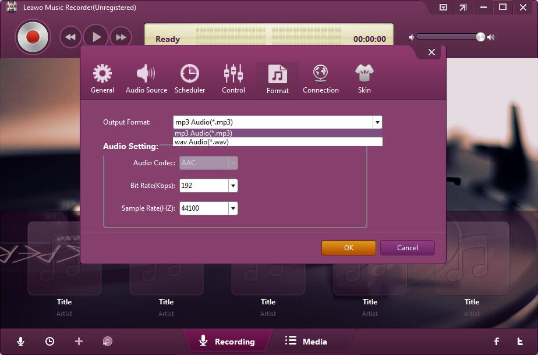Click the play button
538x355 pixels.
(x=96, y=37)
